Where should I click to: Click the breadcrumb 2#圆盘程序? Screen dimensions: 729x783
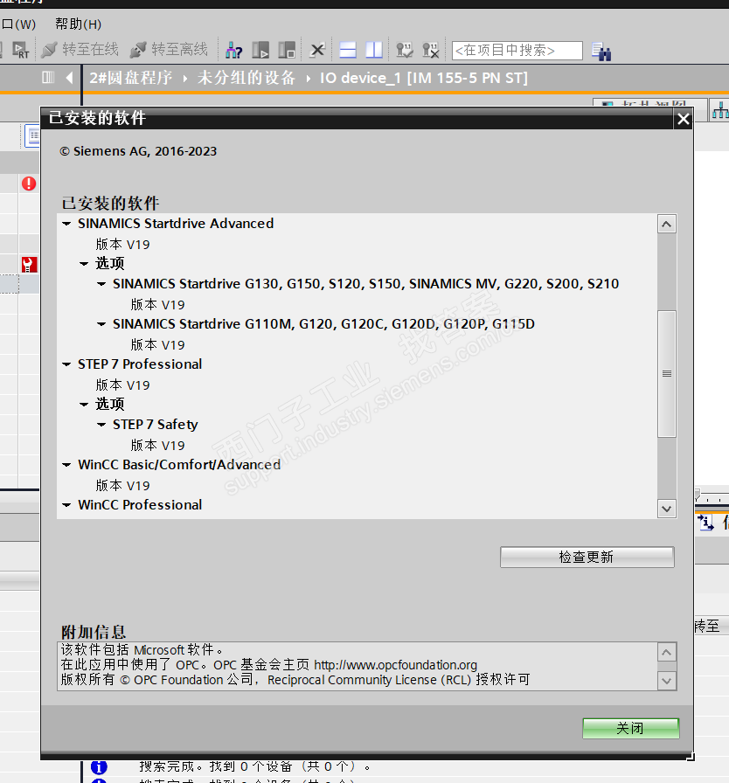coord(131,78)
